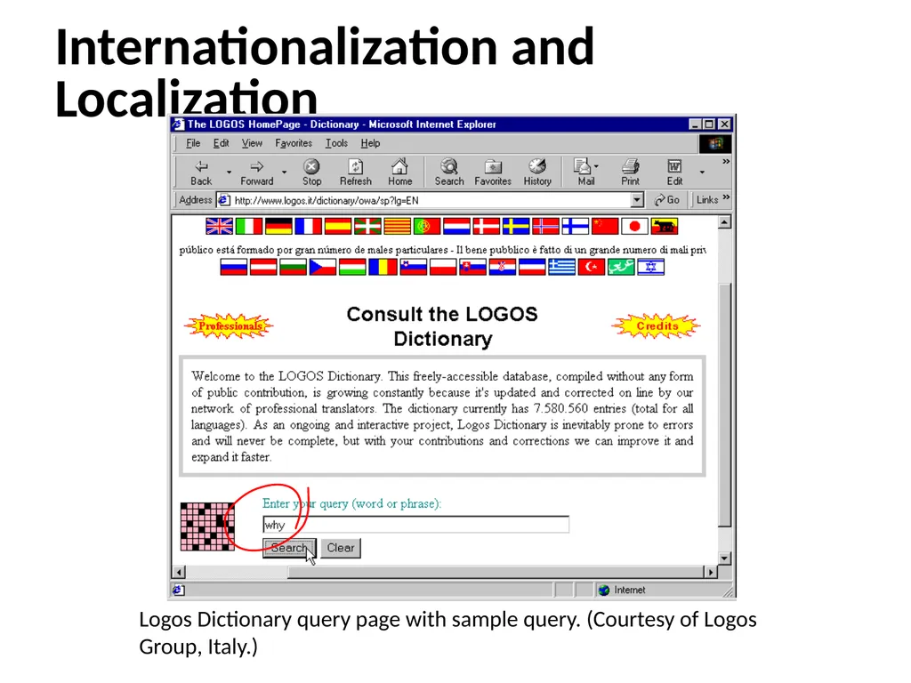This screenshot has width=911, height=683.
Task: Open the Forward button history dropdown
Action: 284,173
